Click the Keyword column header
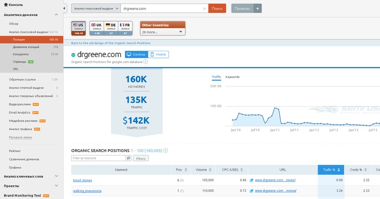The image size is (380, 199). pos(121,170)
